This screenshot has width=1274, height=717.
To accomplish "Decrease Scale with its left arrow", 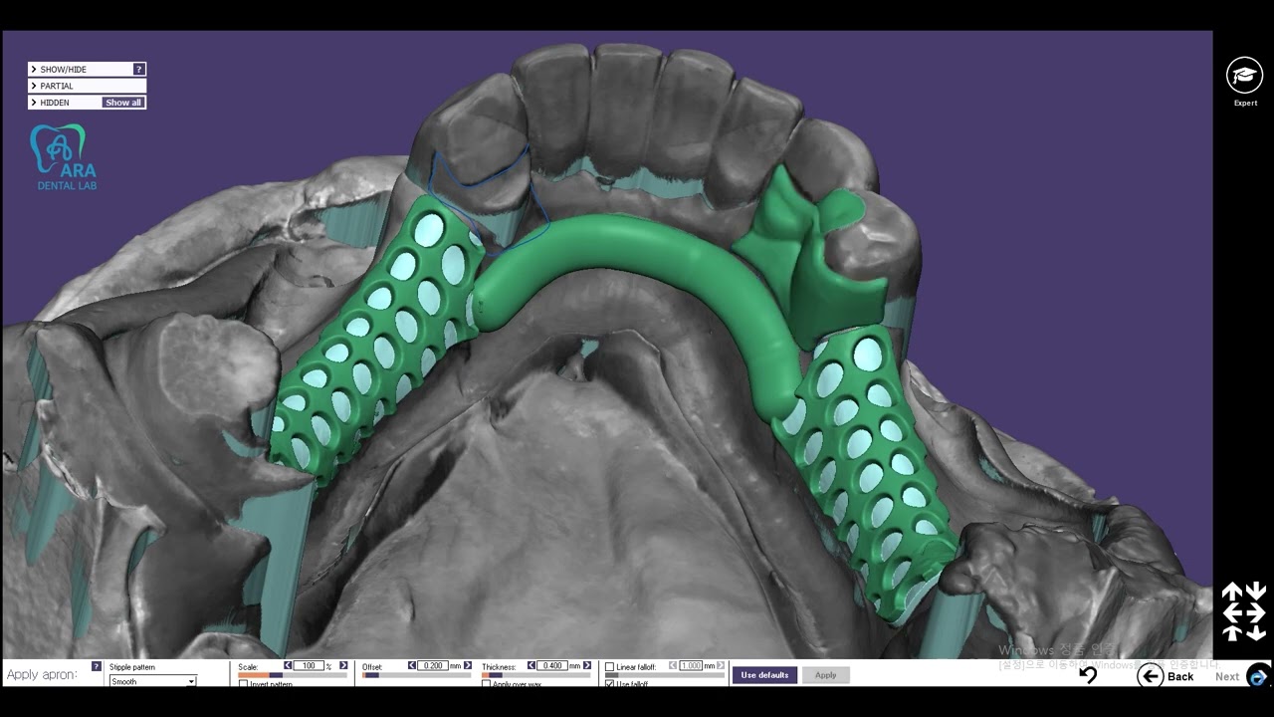I will [288, 665].
